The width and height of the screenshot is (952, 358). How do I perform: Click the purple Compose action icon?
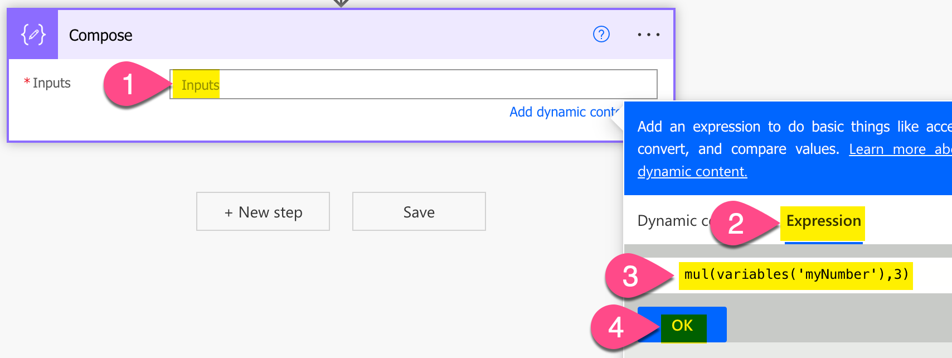[x=33, y=35]
